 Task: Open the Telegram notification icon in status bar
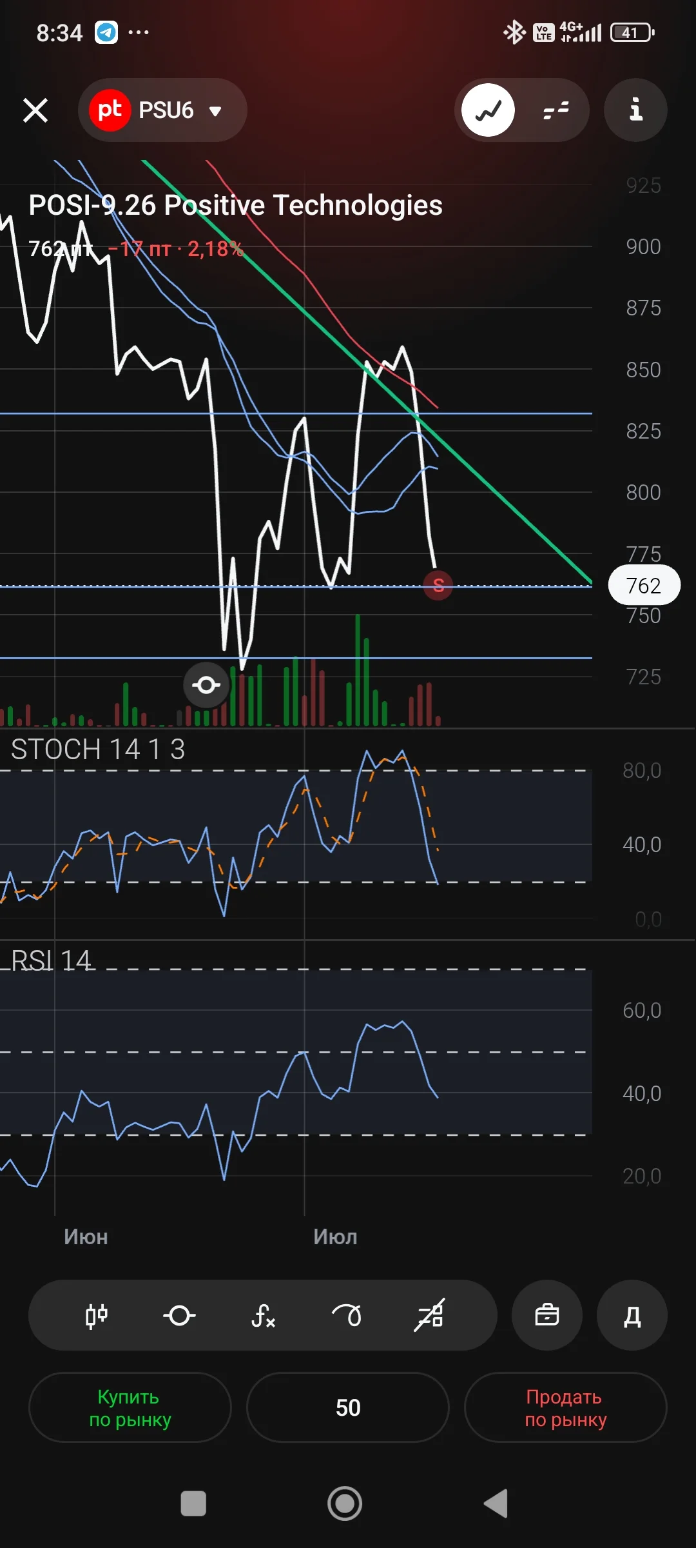(x=106, y=32)
